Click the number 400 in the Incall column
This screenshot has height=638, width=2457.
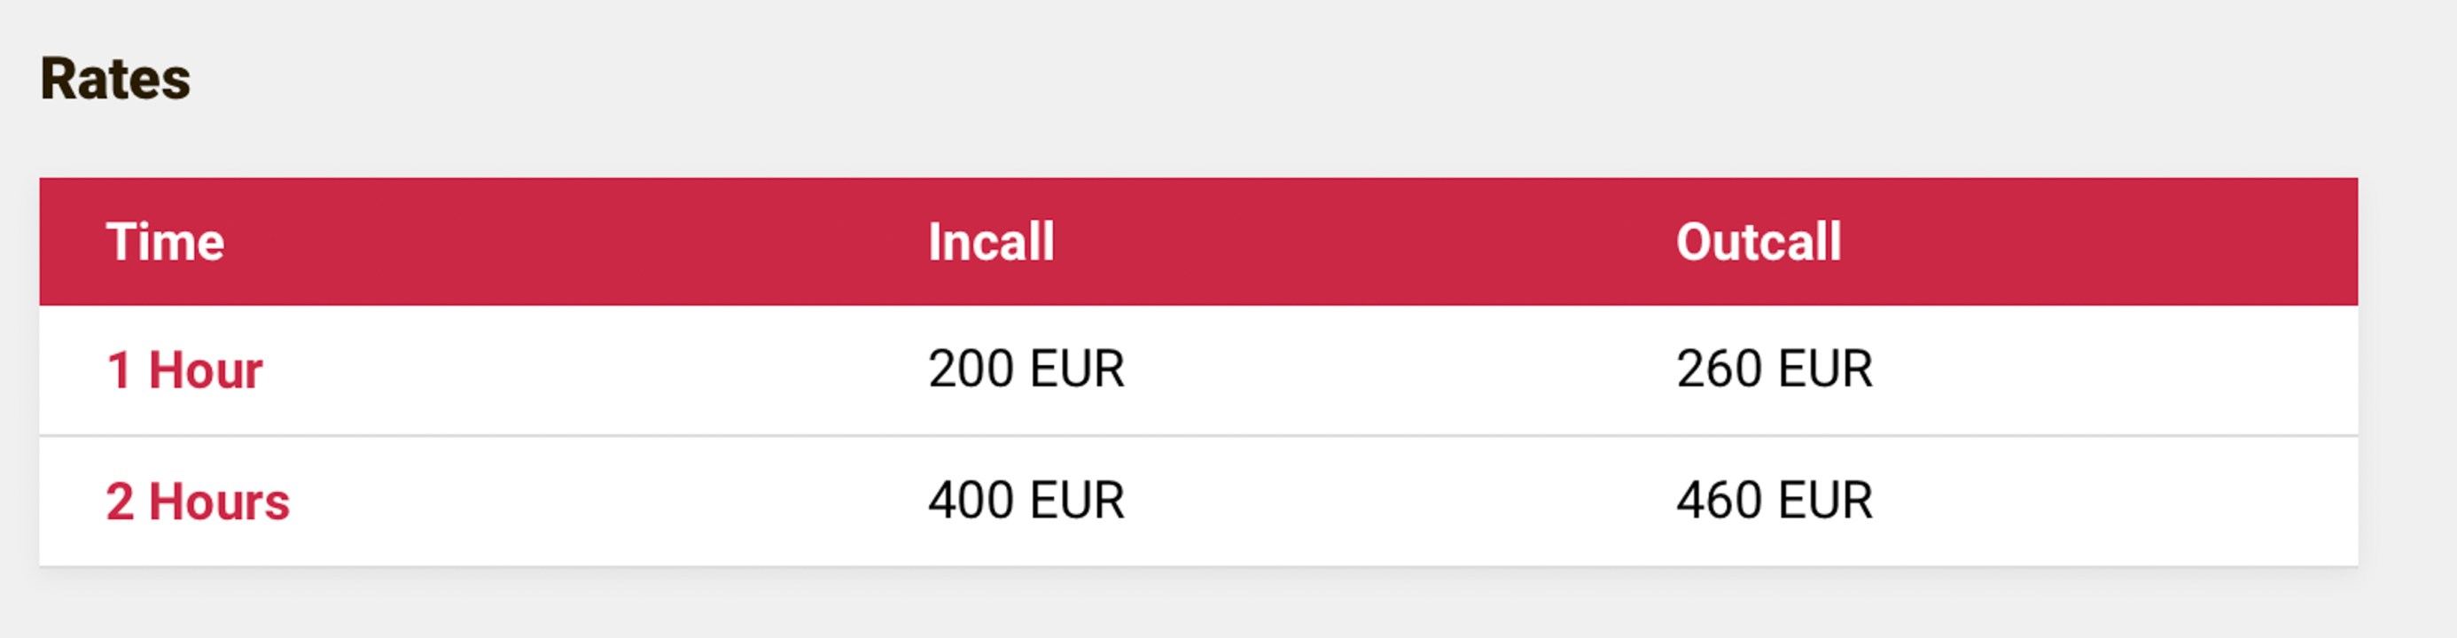click(971, 501)
